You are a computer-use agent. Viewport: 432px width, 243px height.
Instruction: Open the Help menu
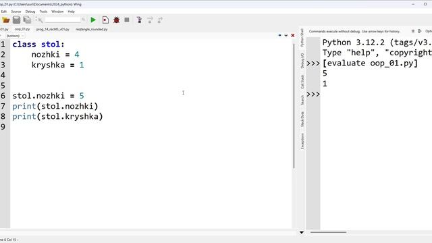coord(71,11)
